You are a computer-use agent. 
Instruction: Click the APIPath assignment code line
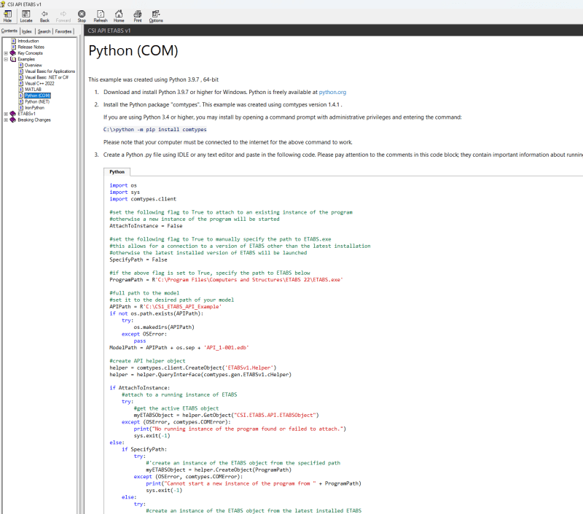[165, 306]
